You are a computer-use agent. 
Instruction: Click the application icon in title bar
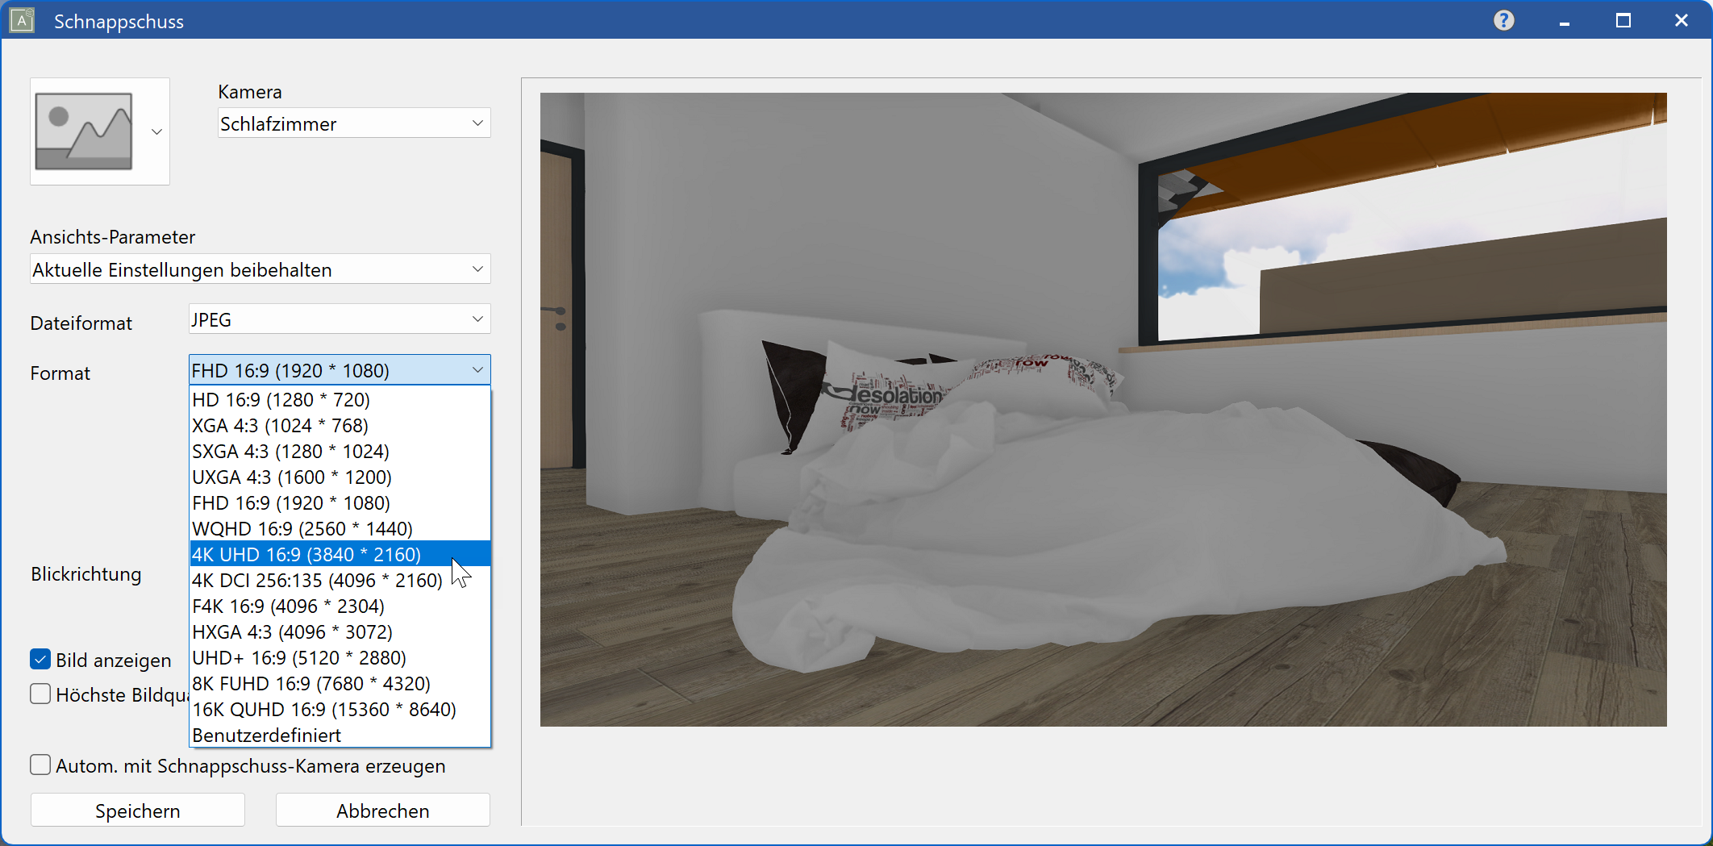click(22, 20)
